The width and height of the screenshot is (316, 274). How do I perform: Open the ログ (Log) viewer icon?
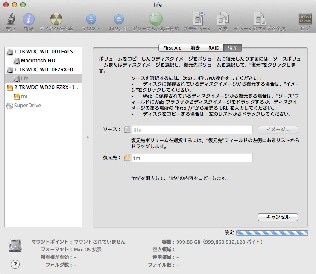click(305, 19)
